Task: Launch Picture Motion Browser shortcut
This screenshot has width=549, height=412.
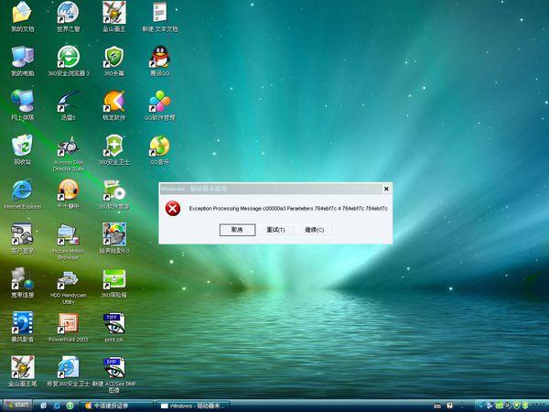Action: pos(68,234)
